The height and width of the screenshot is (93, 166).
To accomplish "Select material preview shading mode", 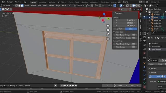I will (136, 6).
